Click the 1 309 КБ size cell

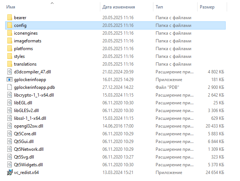click(216, 149)
